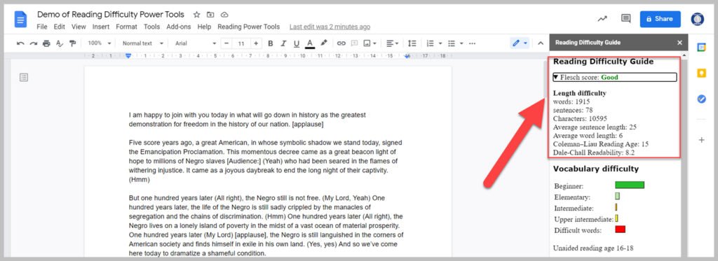Show more toolbar options (three dots)

point(473,43)
